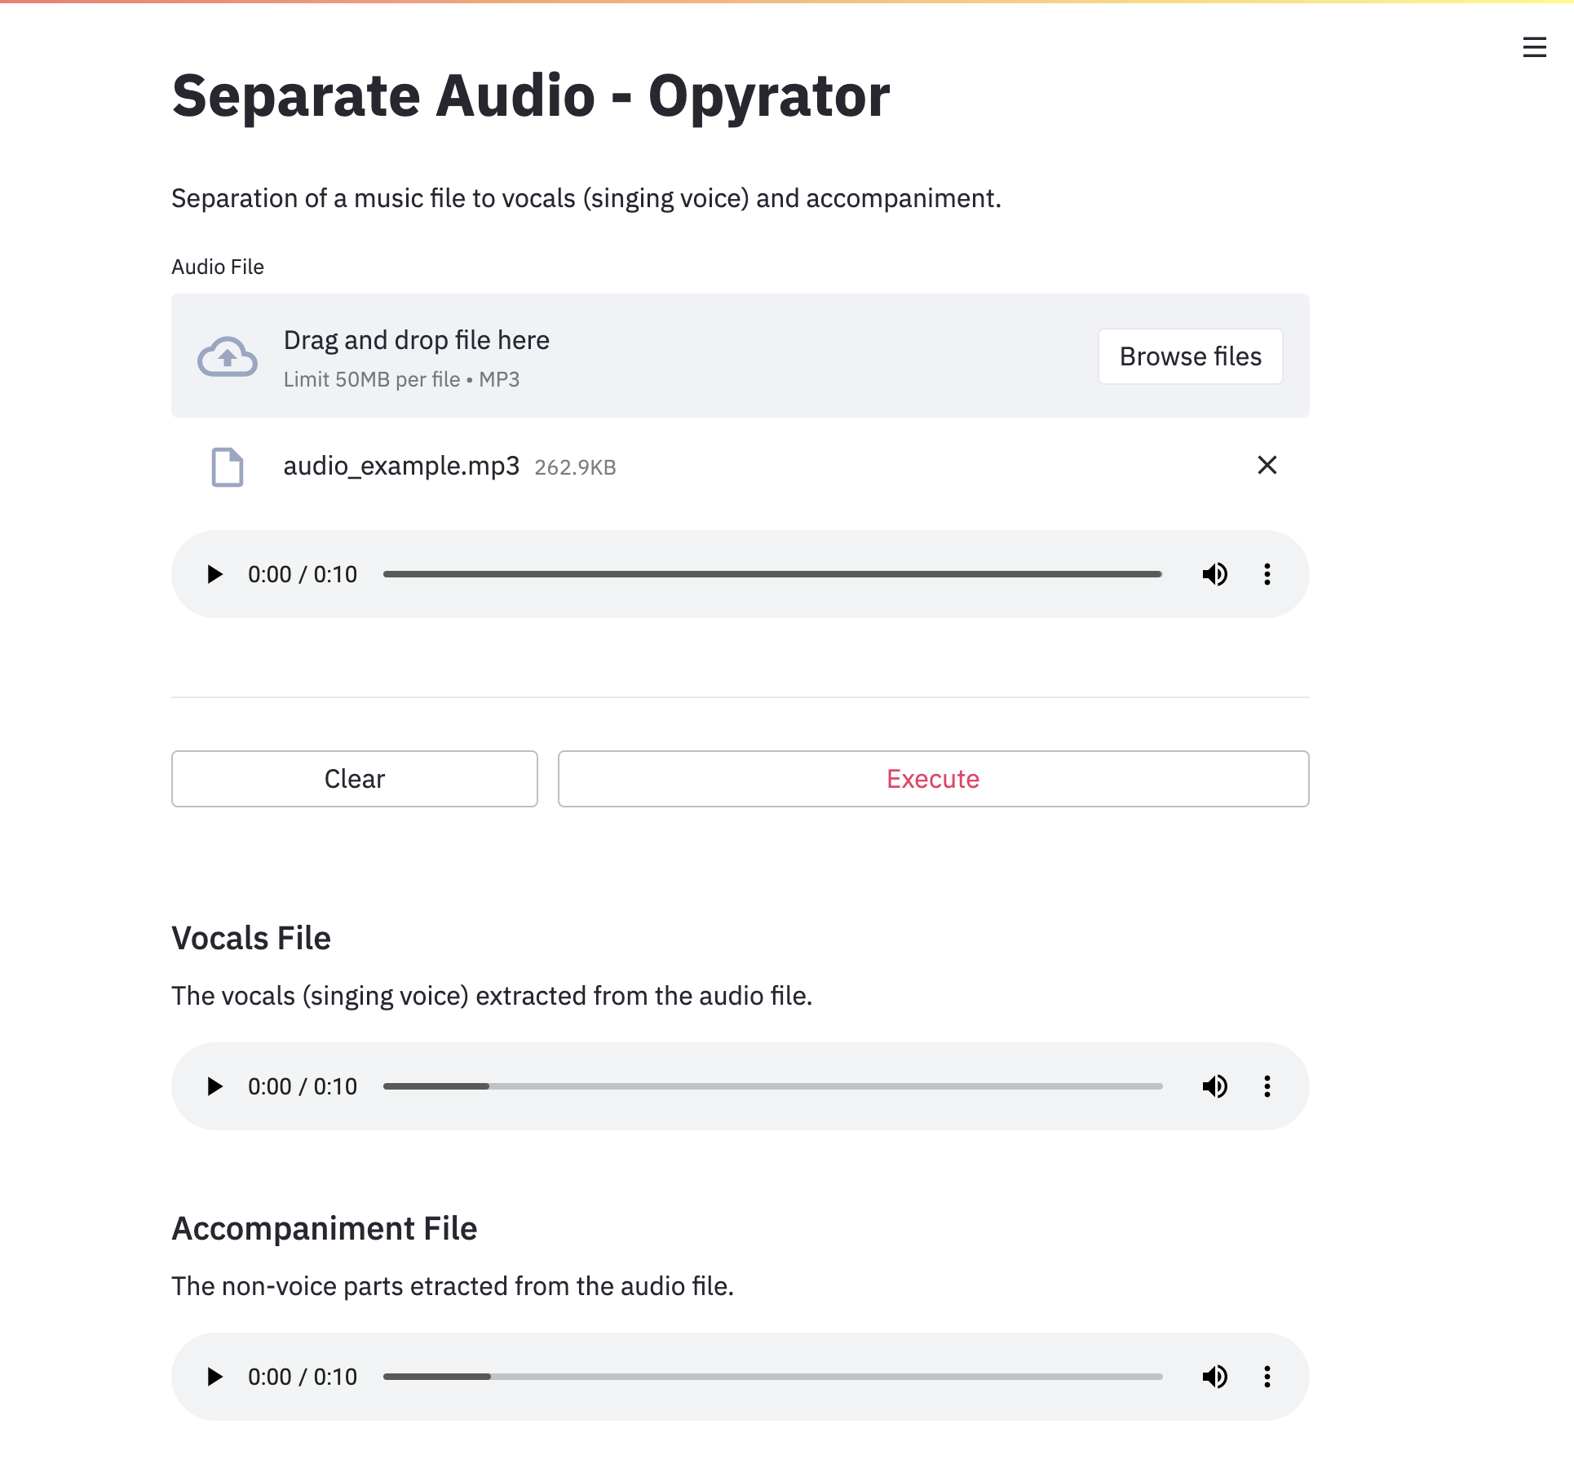Image resolution: width=1574 pixels, height=1468 pixels.
Task: Mute the Vocals File player volume
Action: (1214, 1086)
